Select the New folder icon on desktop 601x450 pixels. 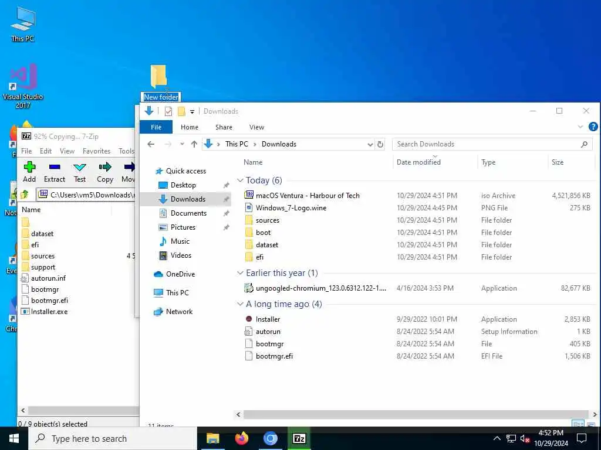[158, 77]
